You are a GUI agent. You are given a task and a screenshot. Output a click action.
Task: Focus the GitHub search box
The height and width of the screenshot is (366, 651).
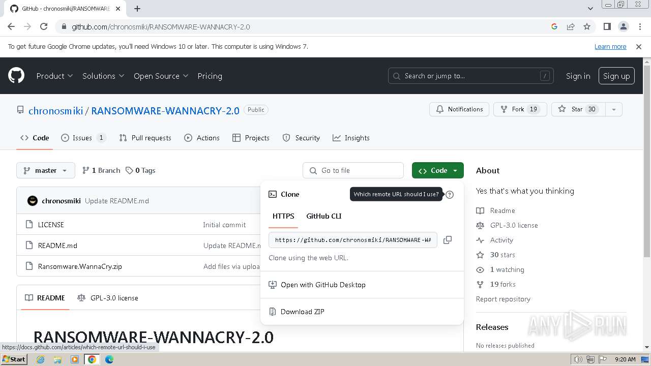[x=471, y=76]
